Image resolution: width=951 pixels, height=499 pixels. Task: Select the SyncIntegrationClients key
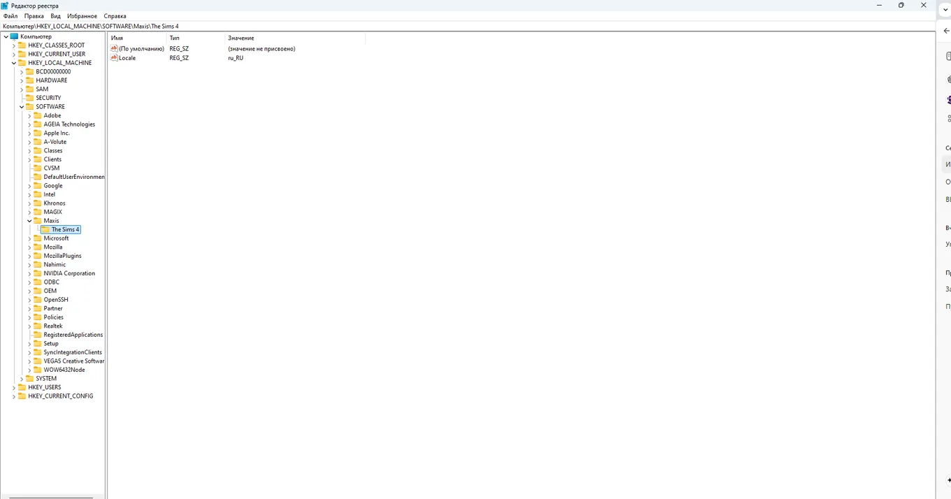73,352
